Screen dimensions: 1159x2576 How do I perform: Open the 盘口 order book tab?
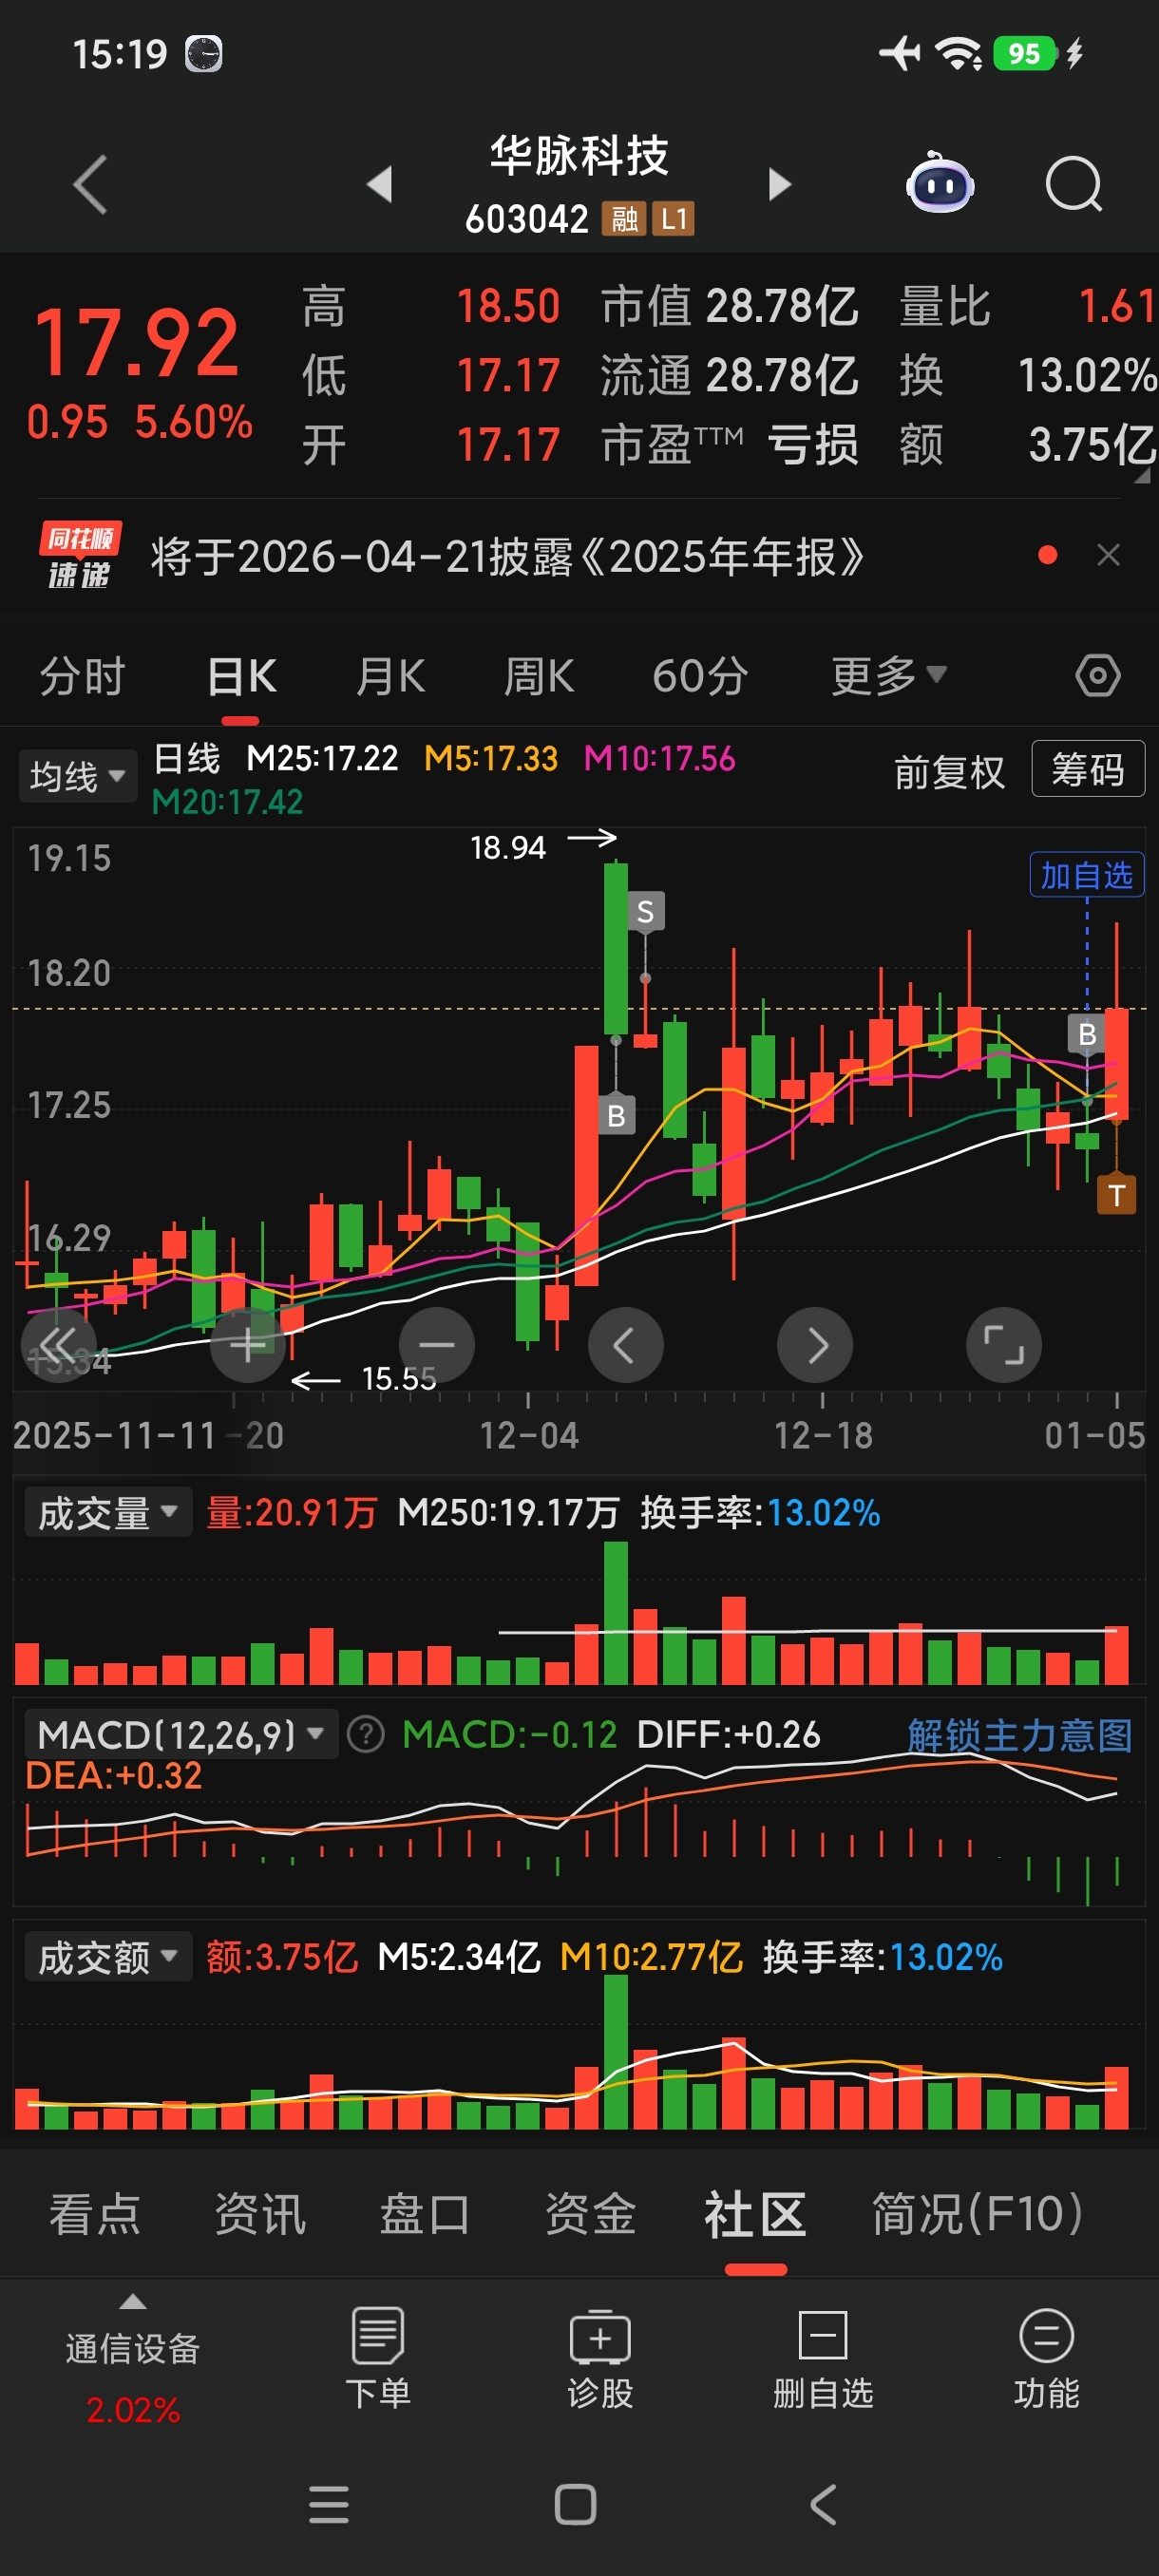click(425, 2213)
